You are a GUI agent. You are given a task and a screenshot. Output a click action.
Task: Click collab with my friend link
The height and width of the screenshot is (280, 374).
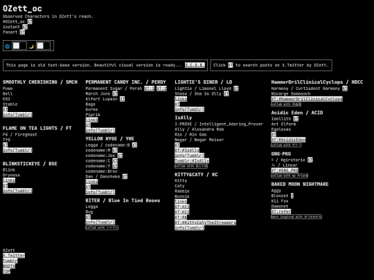tap(290, 176)
